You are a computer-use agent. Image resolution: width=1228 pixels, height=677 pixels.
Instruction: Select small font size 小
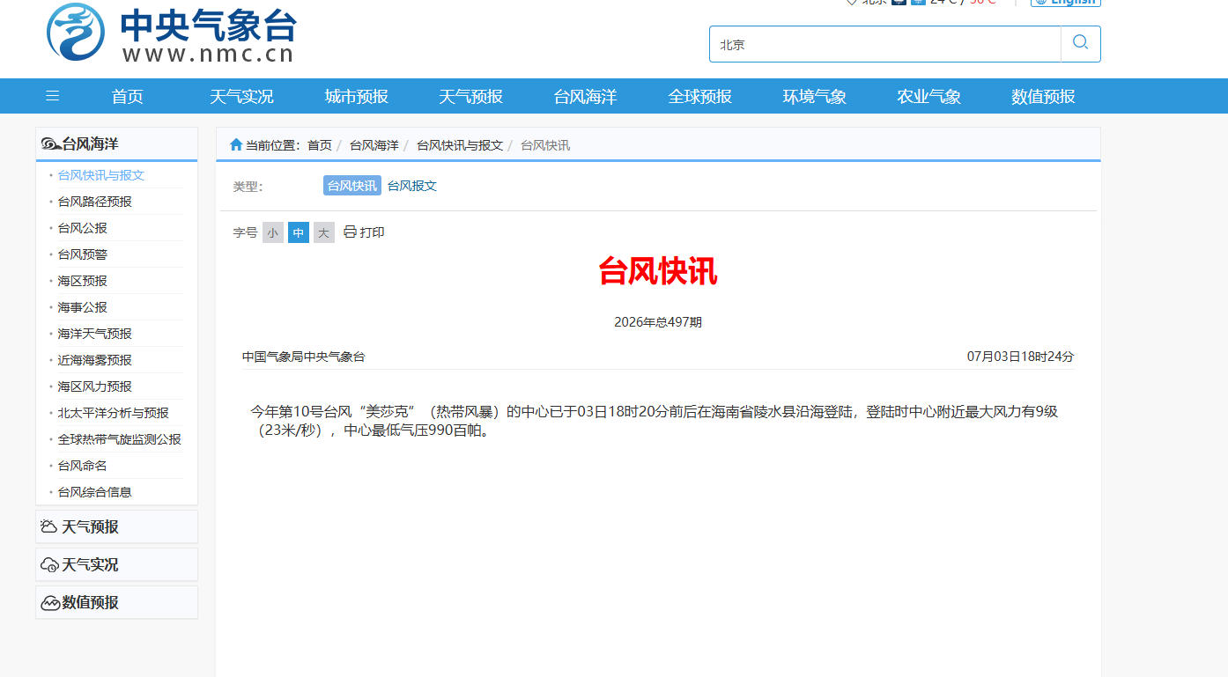[x=273, y=232]
